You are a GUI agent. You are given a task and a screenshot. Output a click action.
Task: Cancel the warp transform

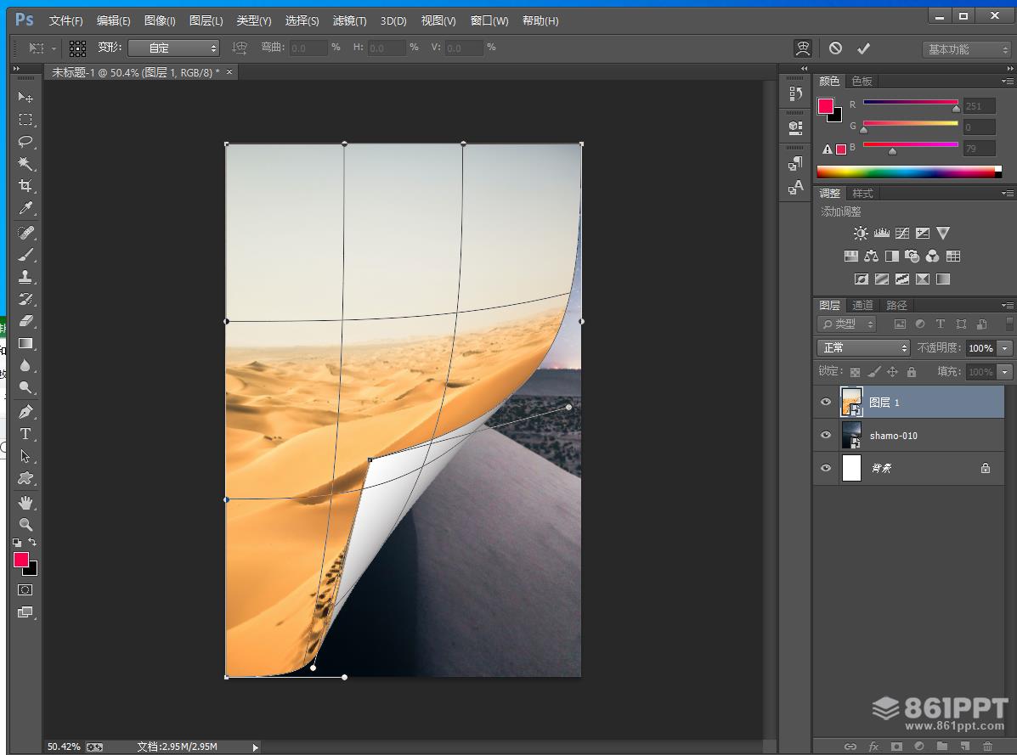tap(835, 48)
